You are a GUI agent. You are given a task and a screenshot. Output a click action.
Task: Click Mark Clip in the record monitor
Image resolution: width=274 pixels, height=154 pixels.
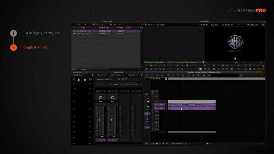pos(250,65)
